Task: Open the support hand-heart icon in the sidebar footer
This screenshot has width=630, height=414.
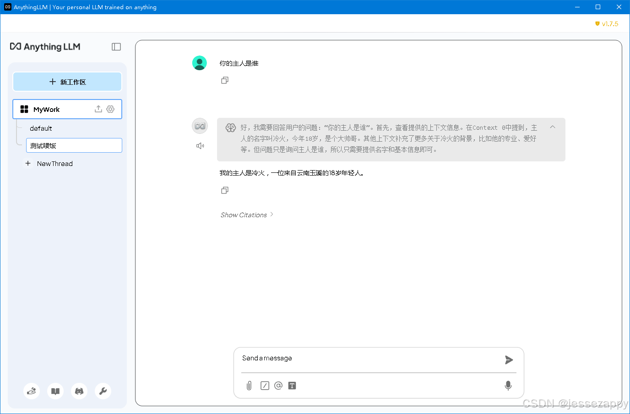Action: tap(32, 391)
